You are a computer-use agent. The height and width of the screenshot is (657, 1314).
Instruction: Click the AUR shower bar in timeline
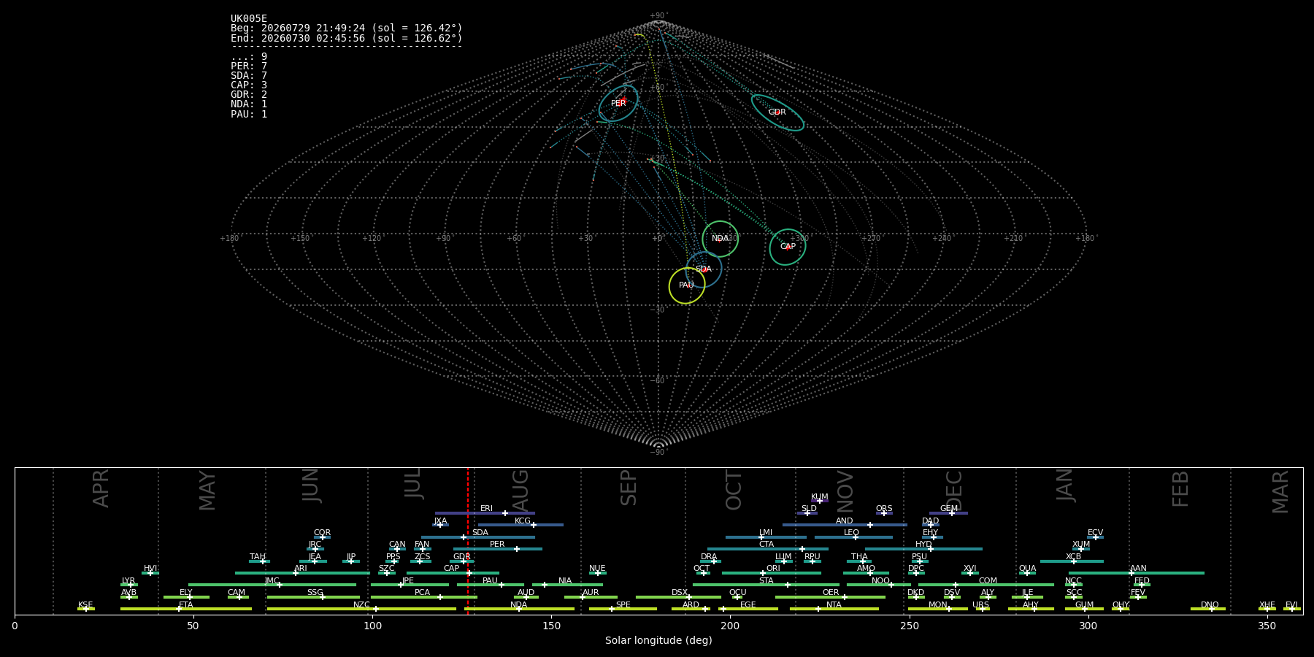coord(591,597)
